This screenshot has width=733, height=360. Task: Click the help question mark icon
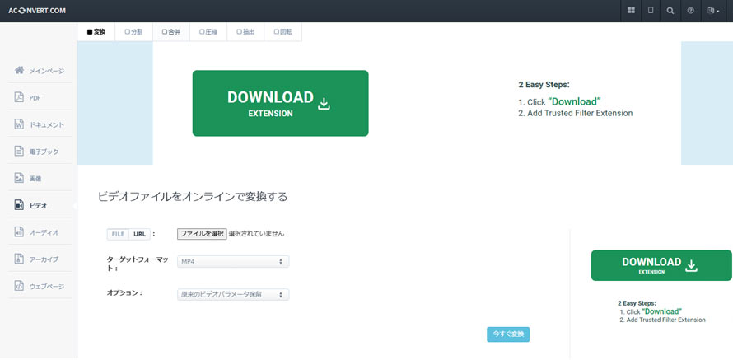690,11
